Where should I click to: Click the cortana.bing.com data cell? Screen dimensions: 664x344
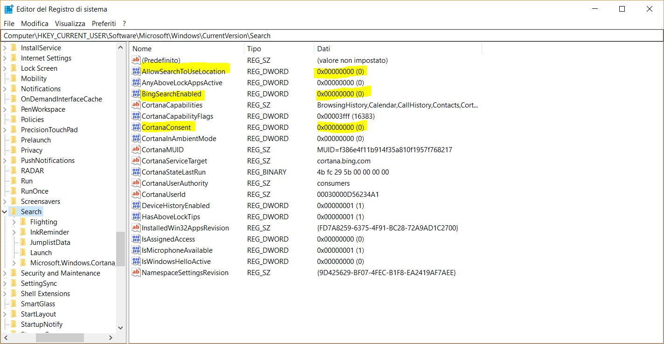click(x=344, y=161)
